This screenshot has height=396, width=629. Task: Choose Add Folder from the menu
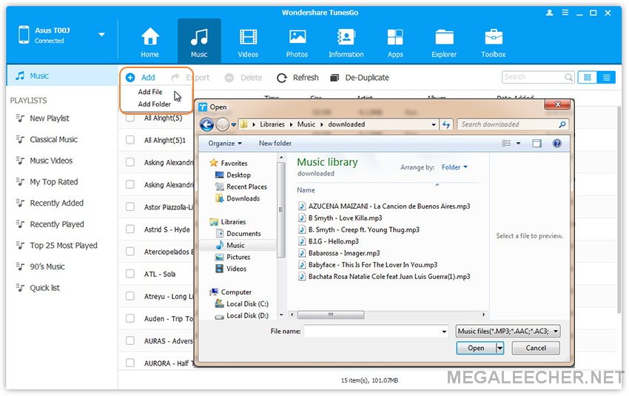pos(154,104)
